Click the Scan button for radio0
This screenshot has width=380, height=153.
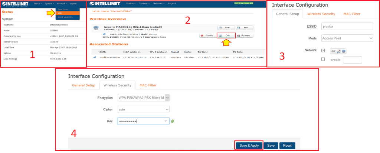point(226,28)
